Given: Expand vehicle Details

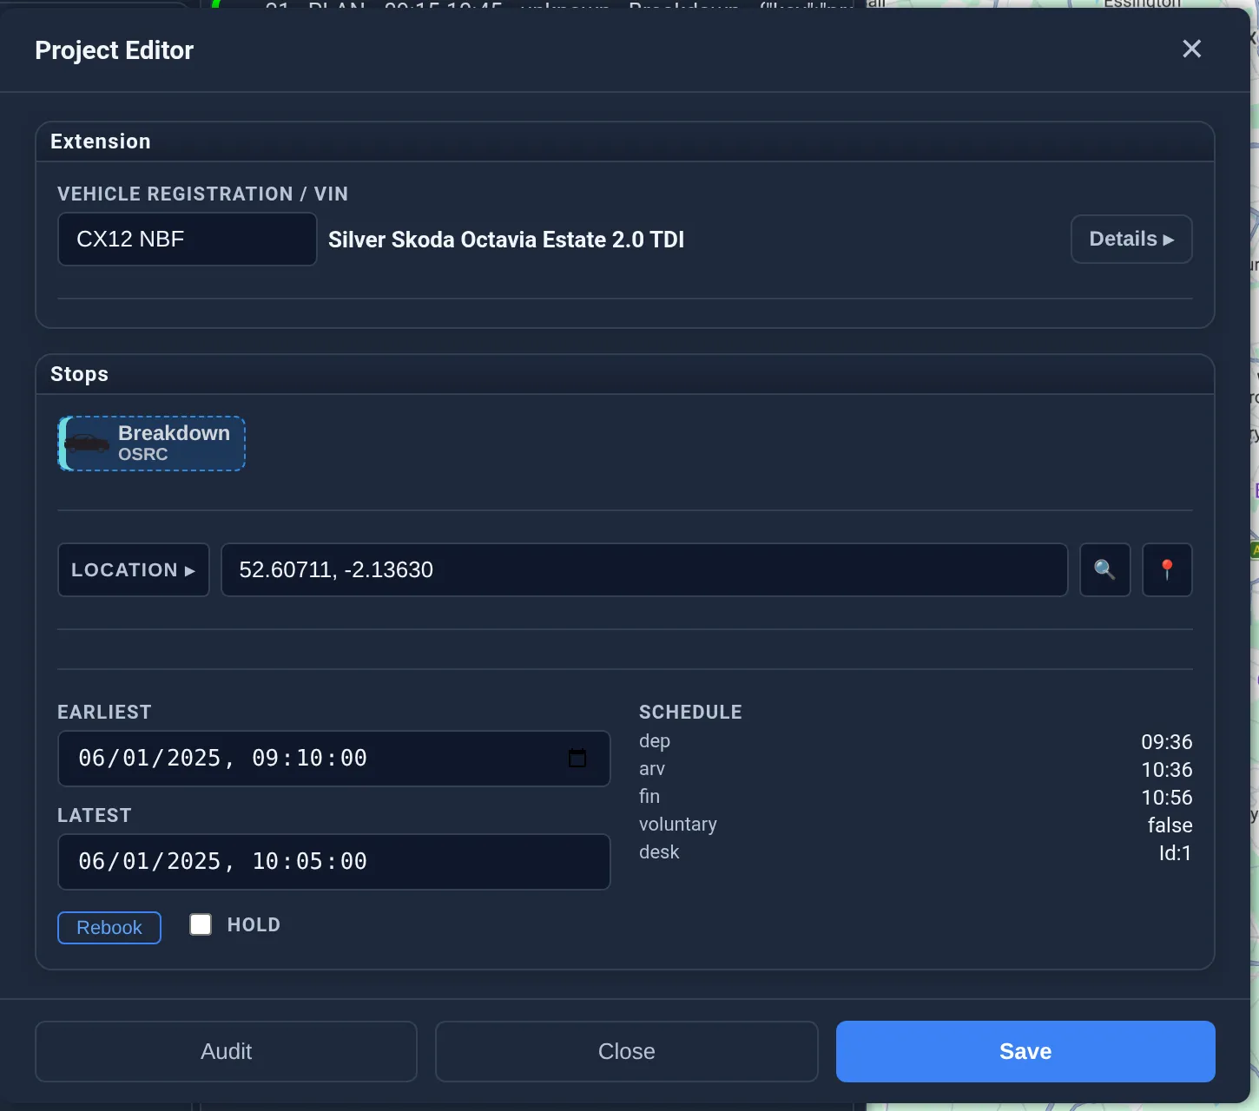Looking at the screenshot, I should click(x=1131, y=239).
